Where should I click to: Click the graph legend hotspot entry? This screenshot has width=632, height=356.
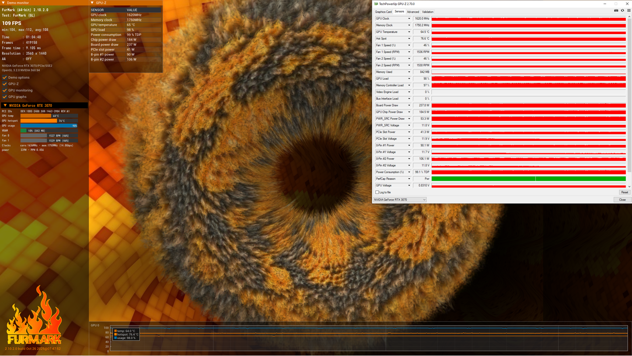(126, 335)
